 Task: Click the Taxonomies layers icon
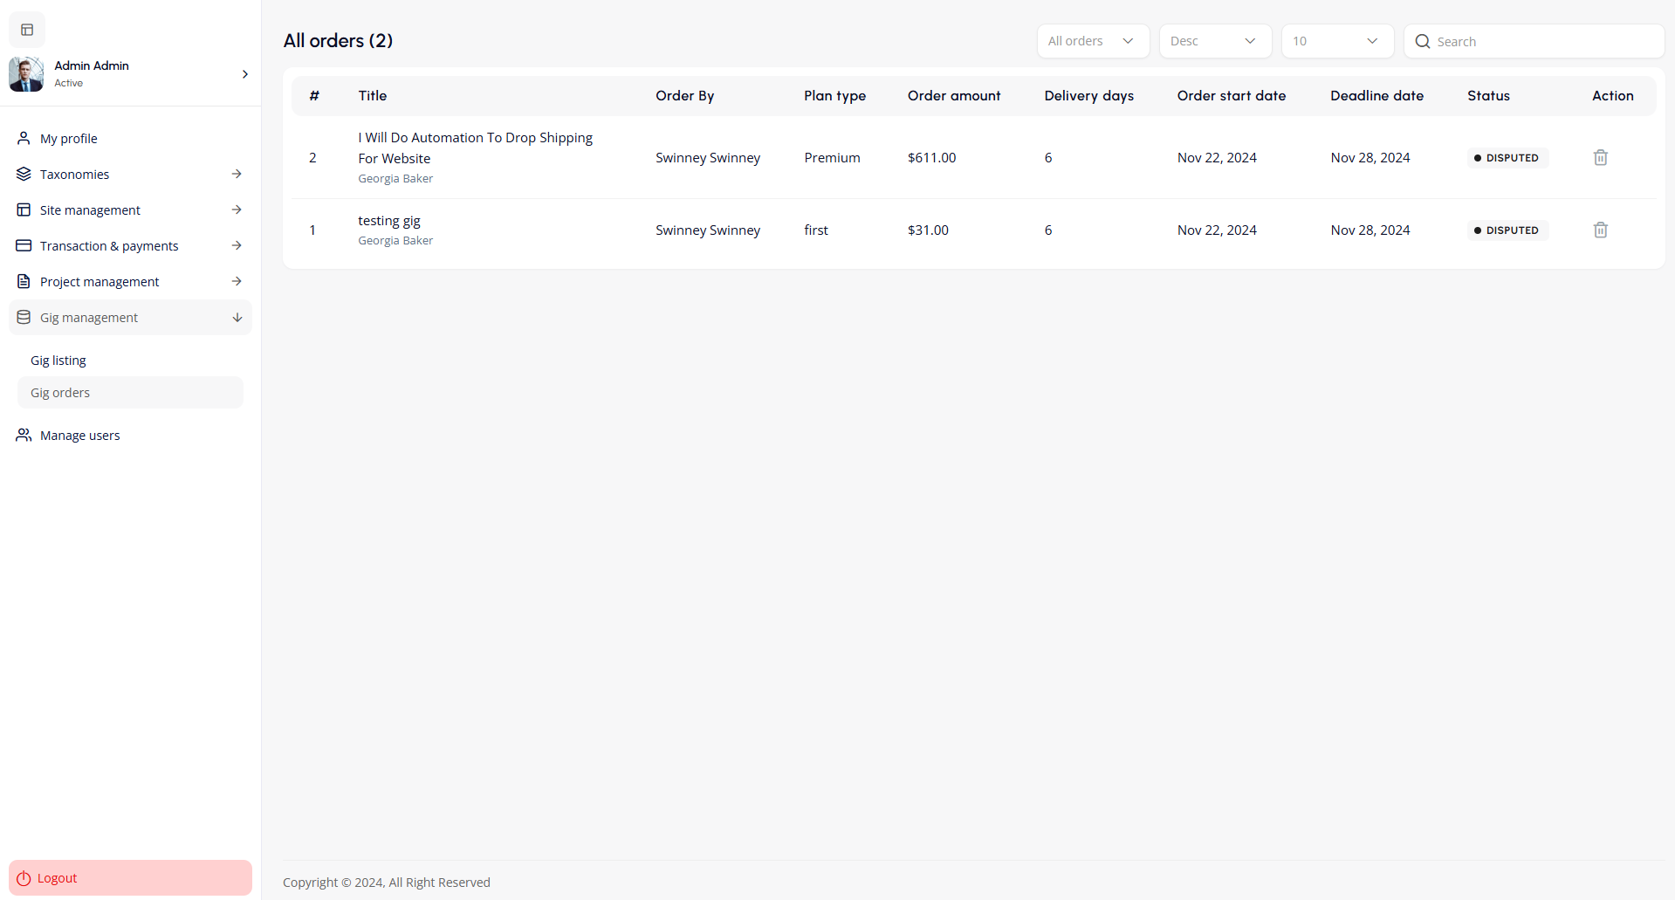[x=24, y=175]
